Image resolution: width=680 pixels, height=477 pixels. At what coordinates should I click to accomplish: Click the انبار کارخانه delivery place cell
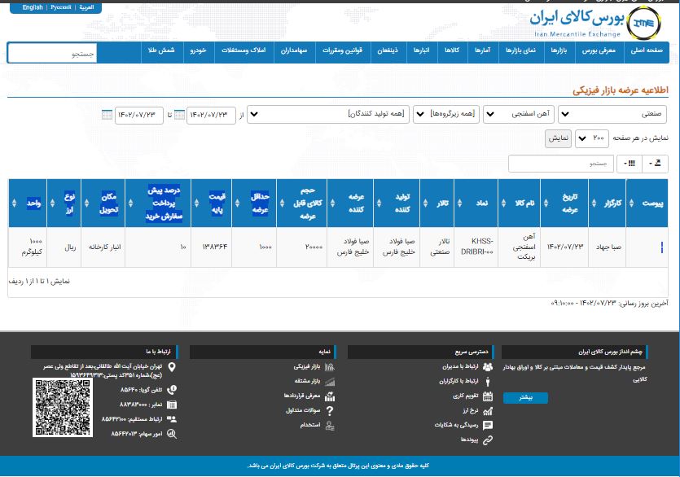[x=104, y=247]
